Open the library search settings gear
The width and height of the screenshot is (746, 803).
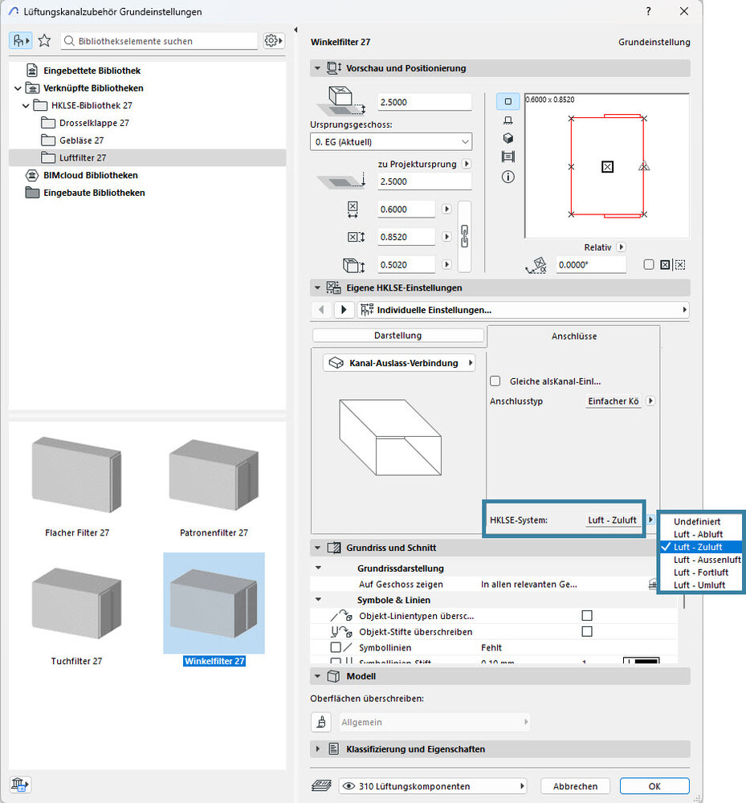point(273,40)
